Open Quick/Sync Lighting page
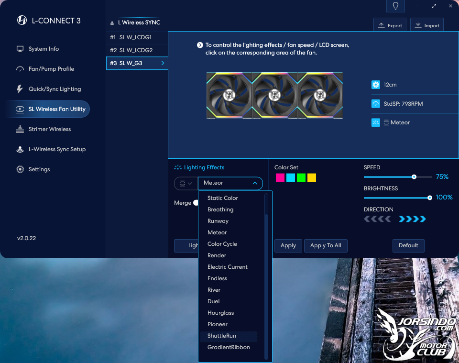The width and height of the screenshot is (459, 363). click(x=55, y=89)
